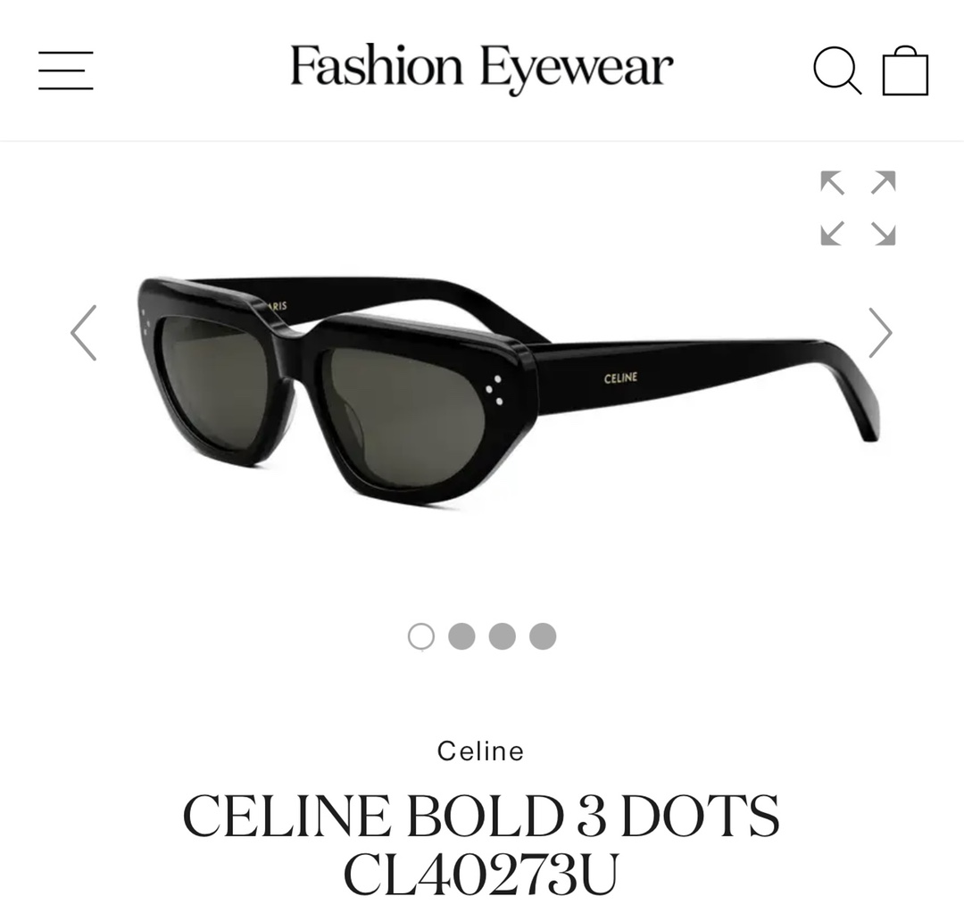The width and height of the screenshot is (964, 921).
Task: View the shopping bag
Action: point(905,71)
